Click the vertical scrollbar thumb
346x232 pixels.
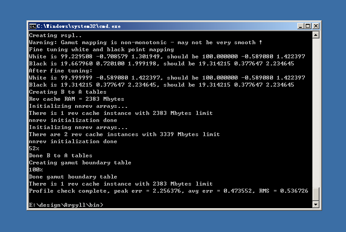(x=315, y=194)
